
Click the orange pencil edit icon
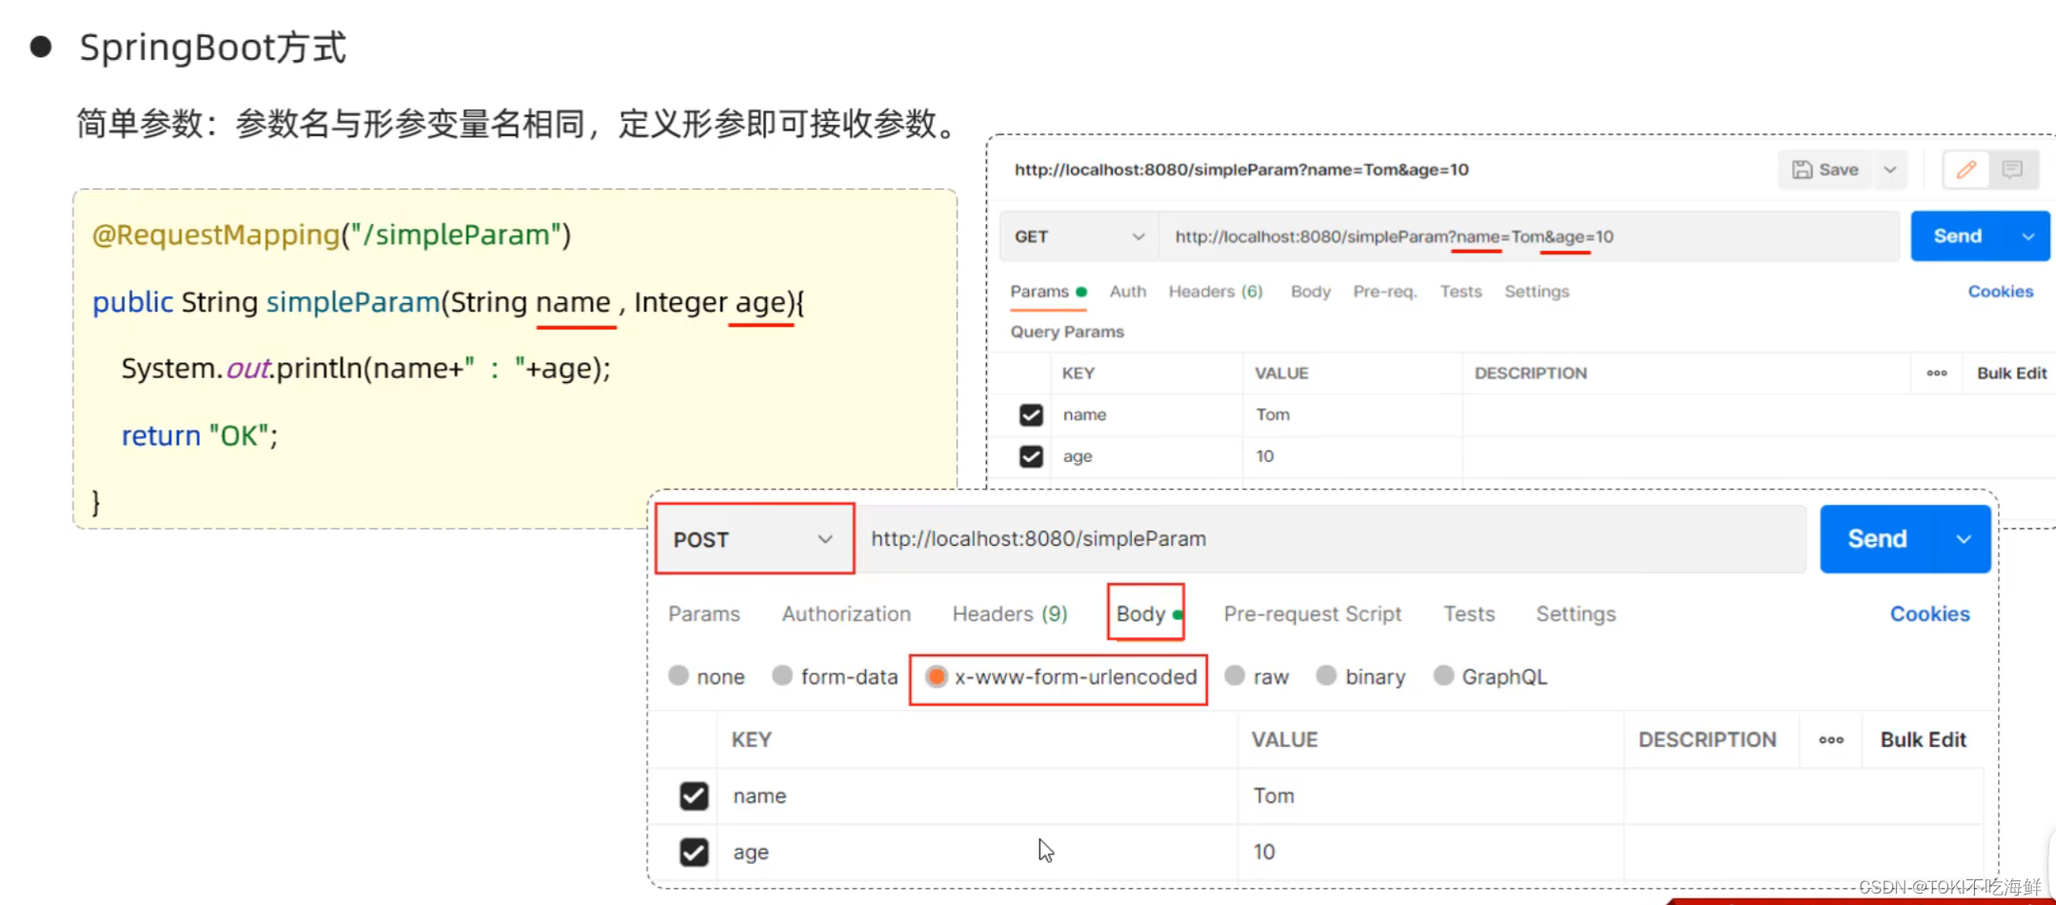pyautogui.click(x=1966, y=170)
